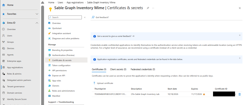Click Home in the breadcrumb
245x105 pixels.
(51, 3)
